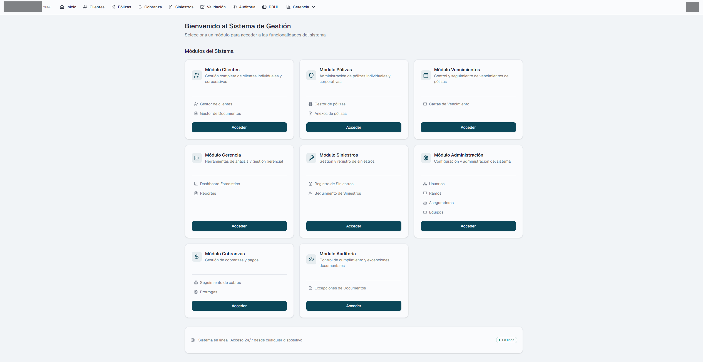
Task: Click the globe icon next to Sistema en línea
Action: 193,340
